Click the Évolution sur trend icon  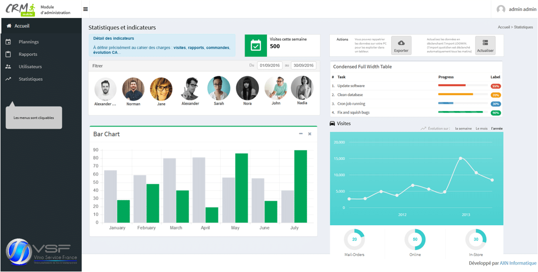(423, 129)
